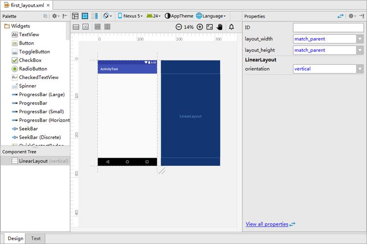This screenshot has height=244, width=367.
Task: Open warnings bell notification icon
Action: pos(231,27)
